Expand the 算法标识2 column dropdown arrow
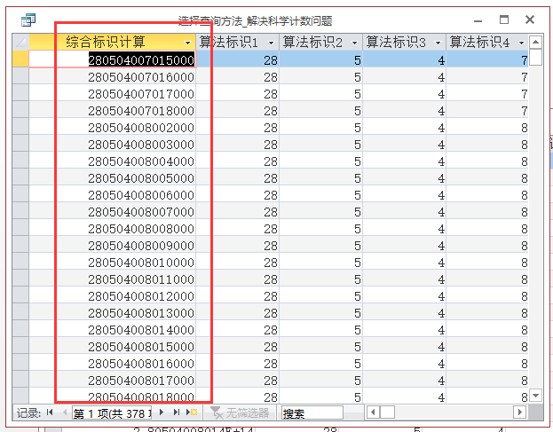553x432 pixels. click(355, 43)
